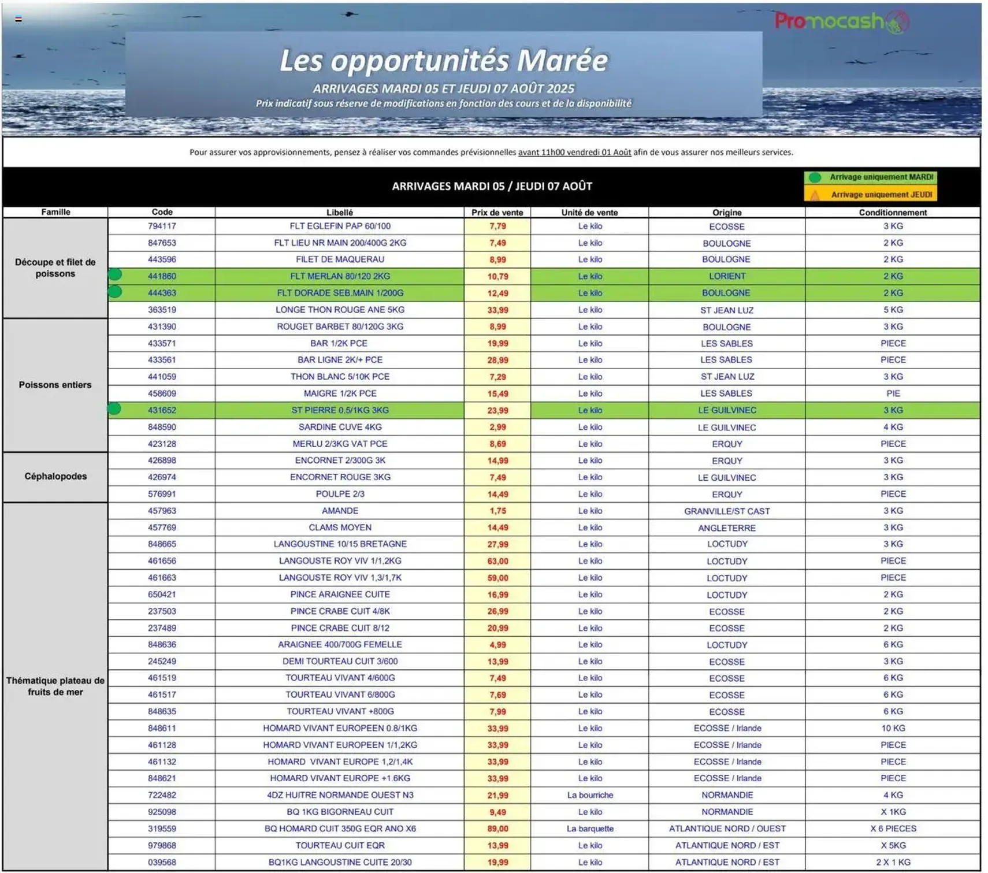Click price 28,99 in the BAR LIGNE row
The width and height of the screenshot is (988, 873).
tap(497, 360)
